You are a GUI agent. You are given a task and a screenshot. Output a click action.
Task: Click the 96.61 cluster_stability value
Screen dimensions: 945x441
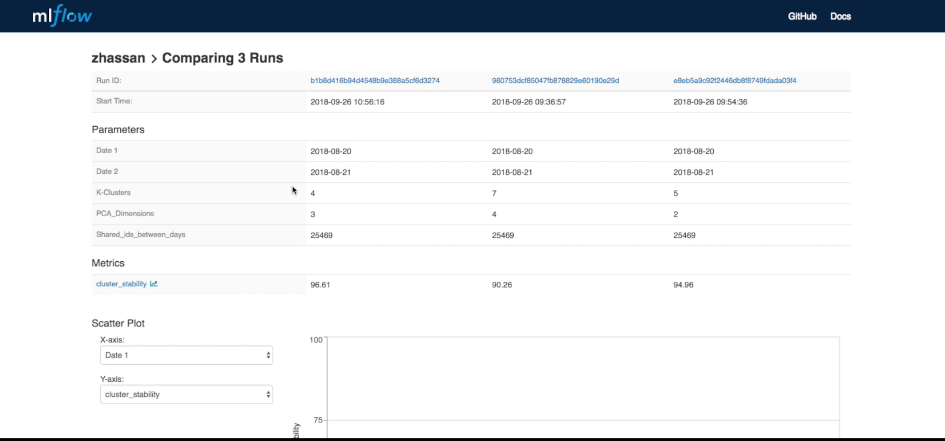(320, 285)
